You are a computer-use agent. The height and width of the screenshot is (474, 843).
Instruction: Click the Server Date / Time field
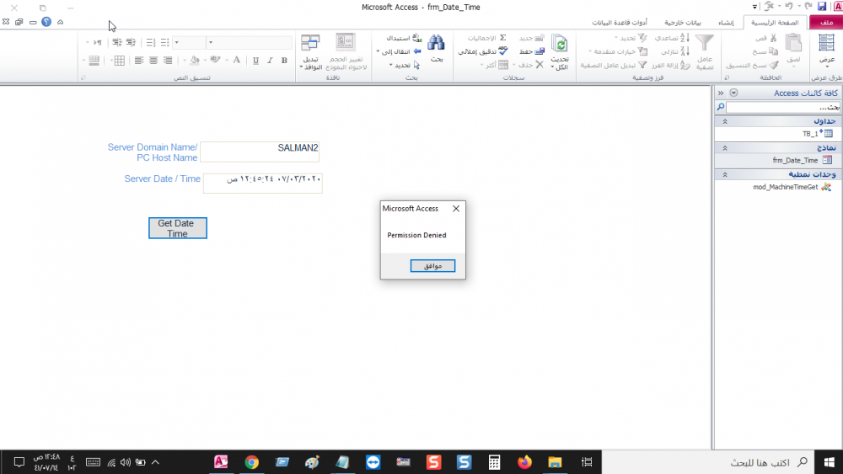click(x=263, y=183)
